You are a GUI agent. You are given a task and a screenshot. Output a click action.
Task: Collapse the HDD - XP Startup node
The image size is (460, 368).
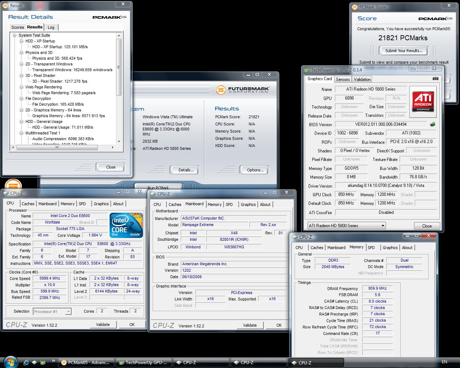pos(22,41)
